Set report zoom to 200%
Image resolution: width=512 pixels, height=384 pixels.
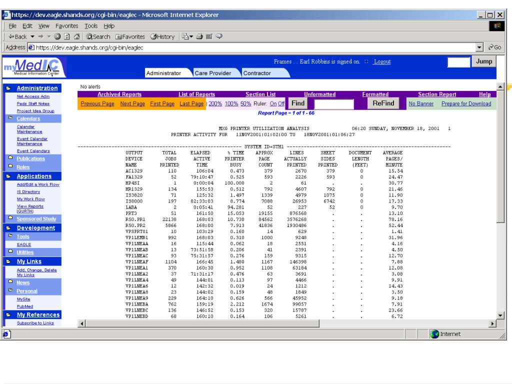(x=215, y=103)
